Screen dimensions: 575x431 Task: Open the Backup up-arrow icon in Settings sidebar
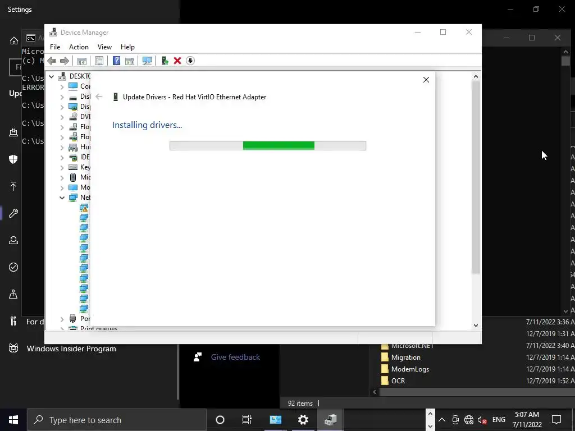click(13, 186)
